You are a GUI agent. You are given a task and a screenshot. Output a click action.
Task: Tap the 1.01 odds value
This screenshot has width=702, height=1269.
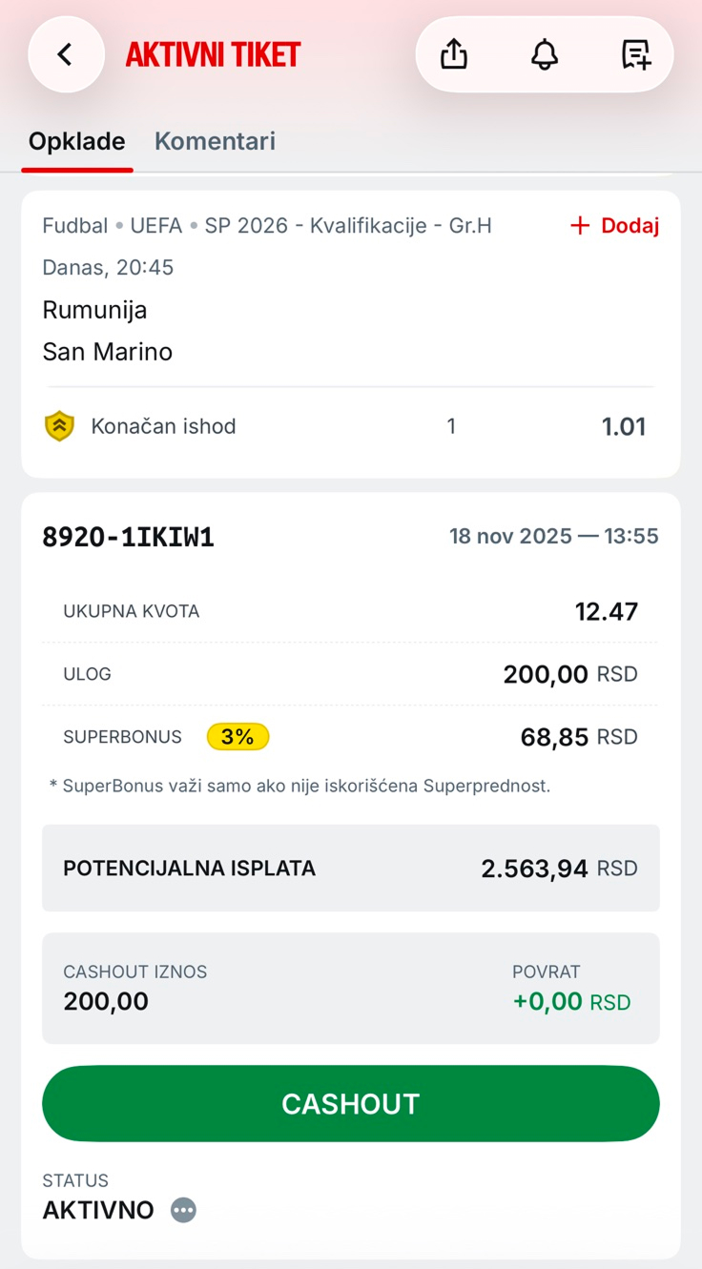624,426
